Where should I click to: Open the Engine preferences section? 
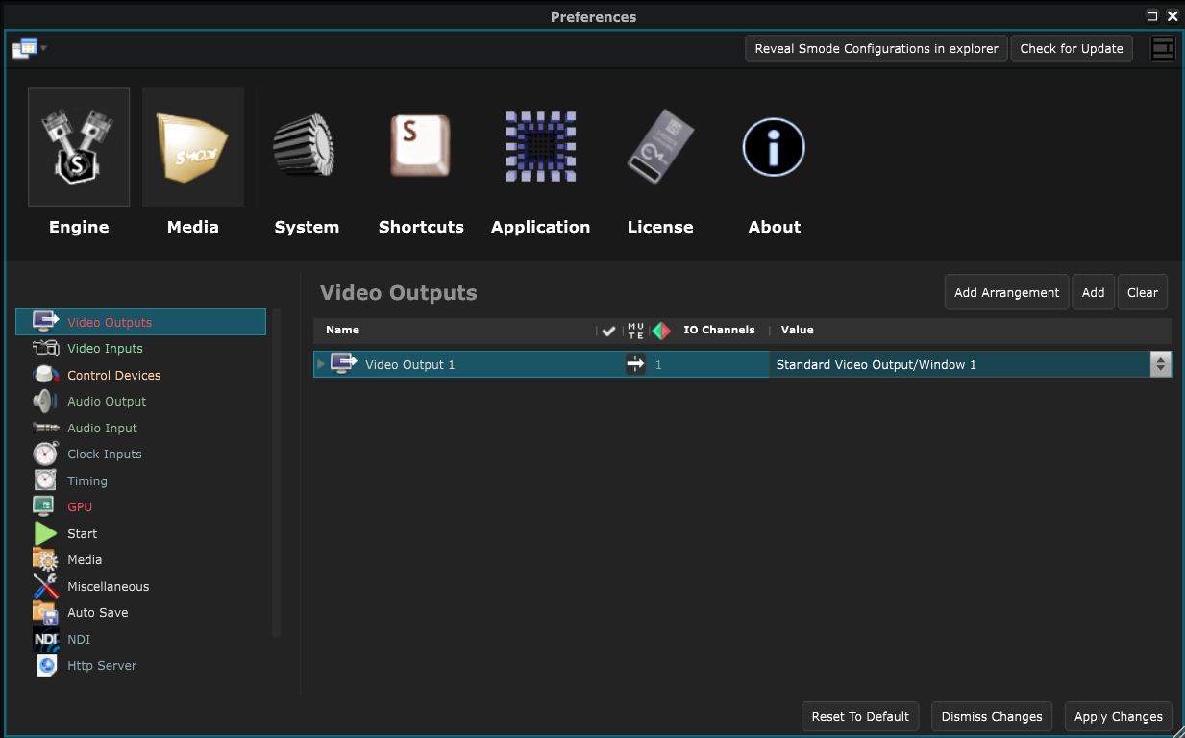(x=79, y=147)
